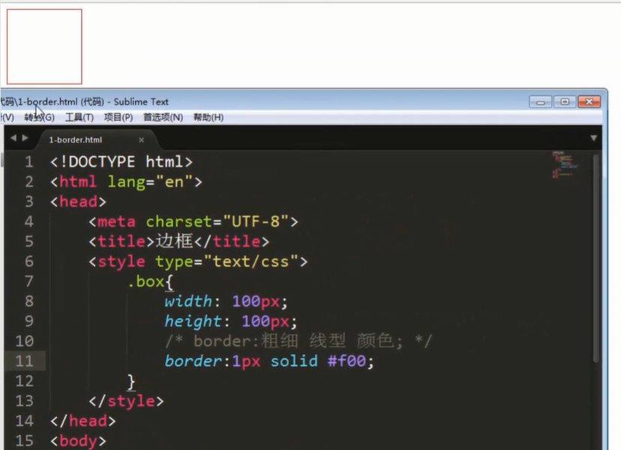Image resolution: width=621 pixels, height=450 pixels.
Task: Open the 项目(P) menu
Action: pos(118,117)
